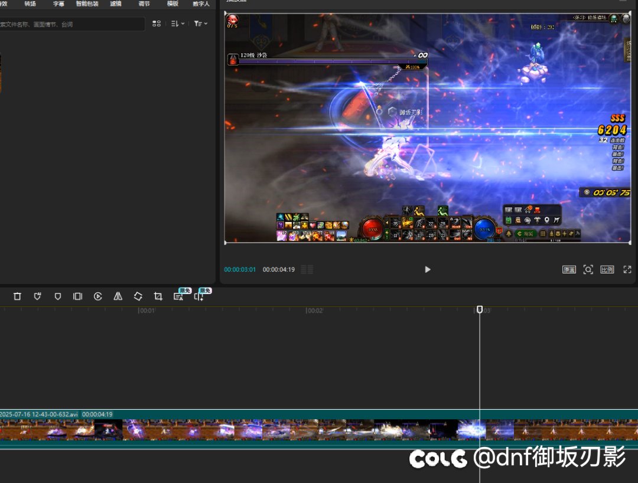
Task: Switch to the 滤镜 (filters) tab
Action: [116, 4]
